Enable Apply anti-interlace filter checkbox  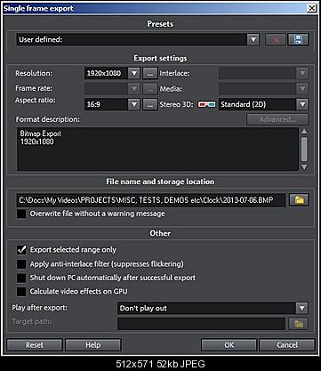(21, 264)
